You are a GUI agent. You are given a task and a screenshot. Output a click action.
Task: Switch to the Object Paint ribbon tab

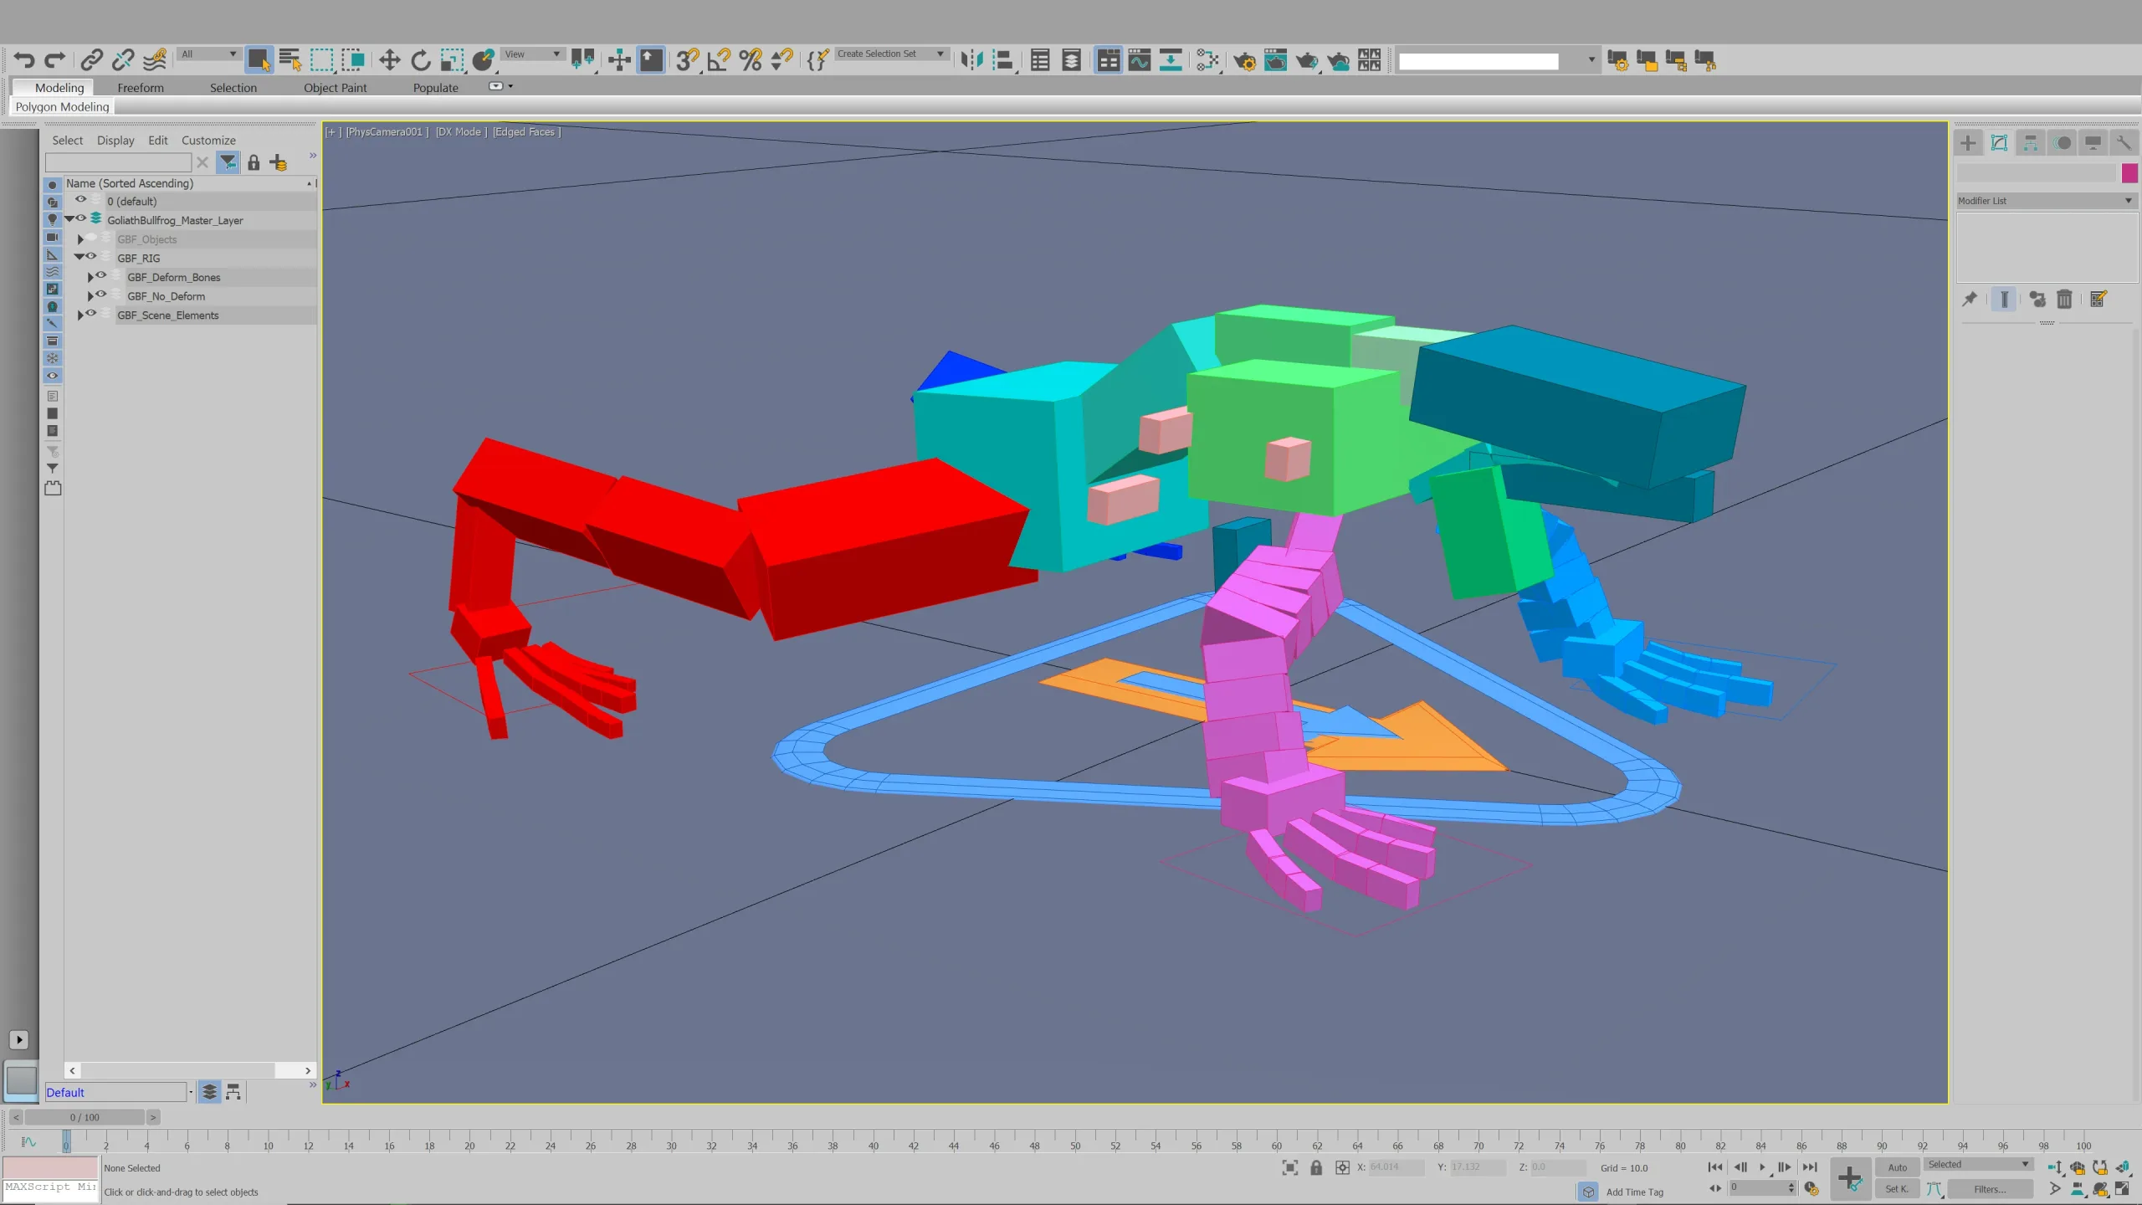335,88
